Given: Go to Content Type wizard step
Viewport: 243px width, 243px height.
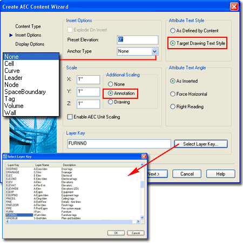Looking at the screenshot, I should click(28, 26).
